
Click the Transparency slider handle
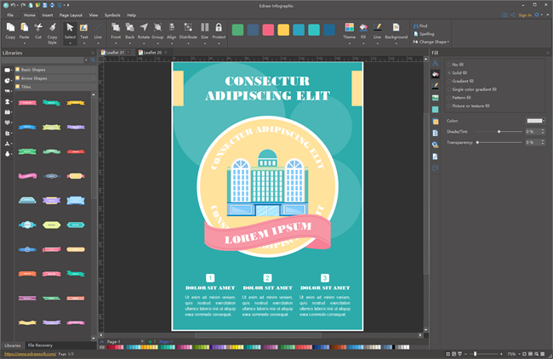click(477, 142)
